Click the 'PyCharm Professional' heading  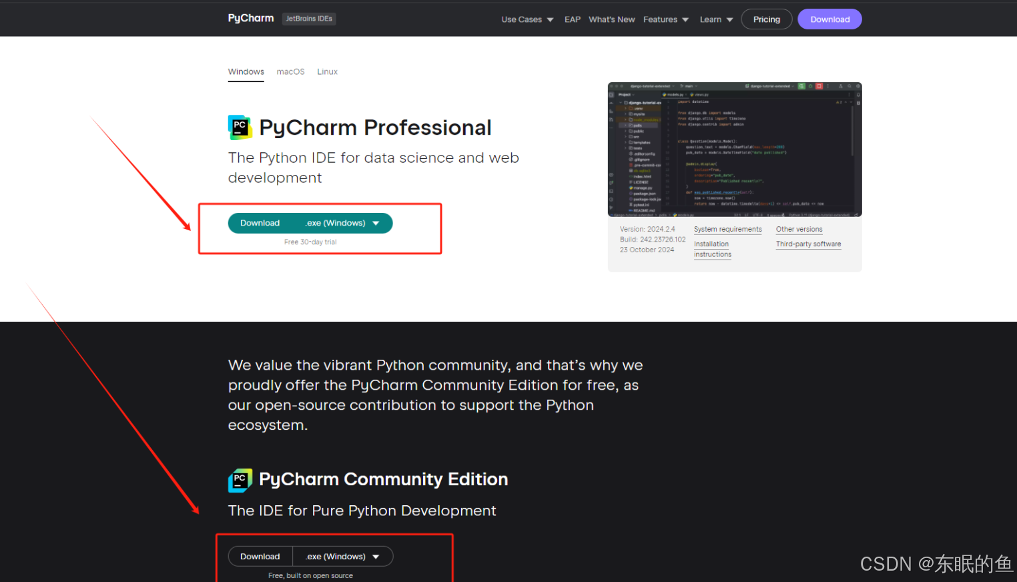point(375,127)
